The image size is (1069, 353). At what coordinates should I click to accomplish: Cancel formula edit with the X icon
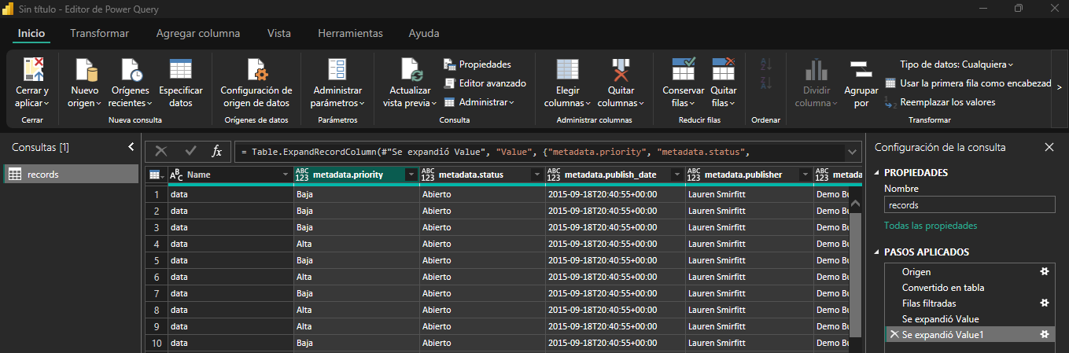pyautogui.click(x=160, y=151)
